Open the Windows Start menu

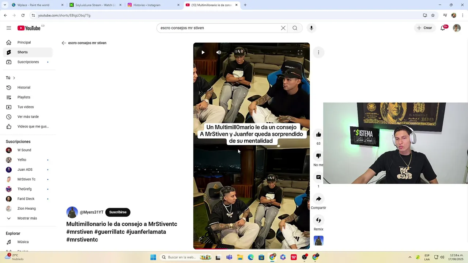coord(153,257)
